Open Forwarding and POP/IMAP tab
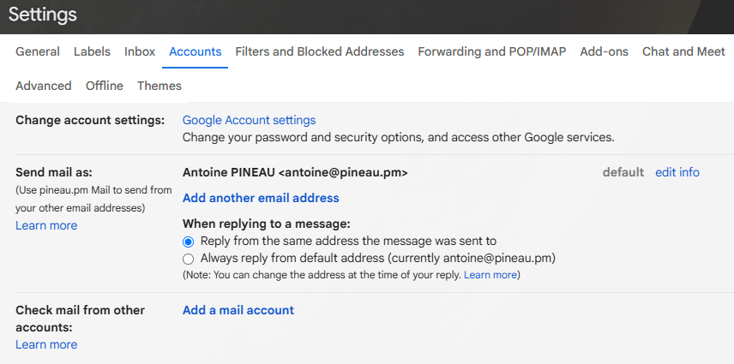The width and height of the screenshot is (734, 364). 492,51
